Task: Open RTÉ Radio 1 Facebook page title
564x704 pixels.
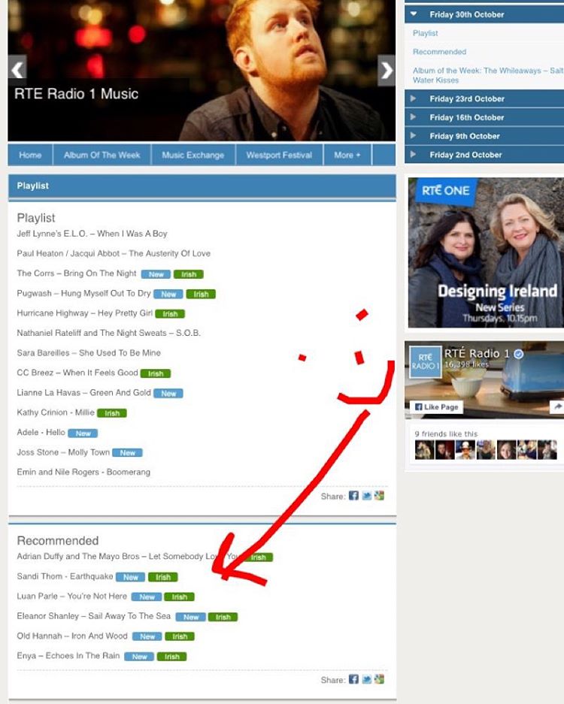Action: tap(477, 354)
